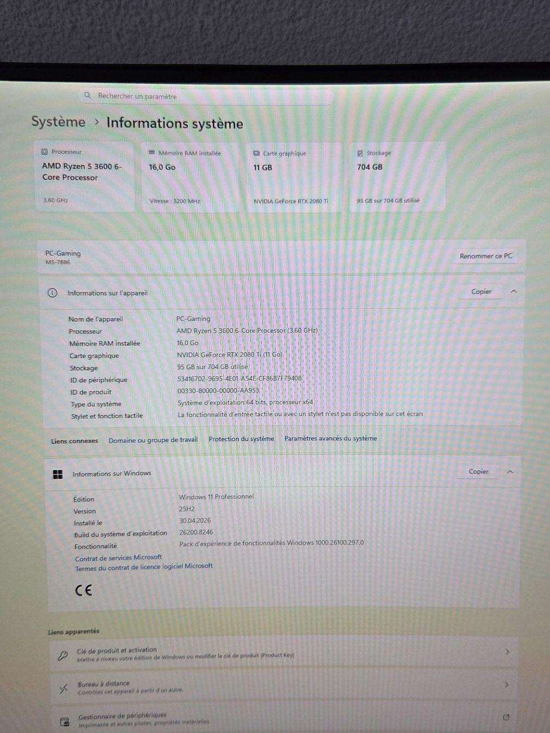Copy the device information
Image resolution: width=550 pixels, height=733 pixels.
click(x=481, y=292)
